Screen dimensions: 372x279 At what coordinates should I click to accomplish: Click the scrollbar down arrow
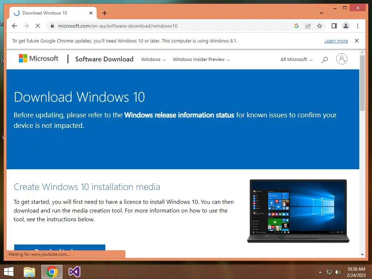point(362,255)
